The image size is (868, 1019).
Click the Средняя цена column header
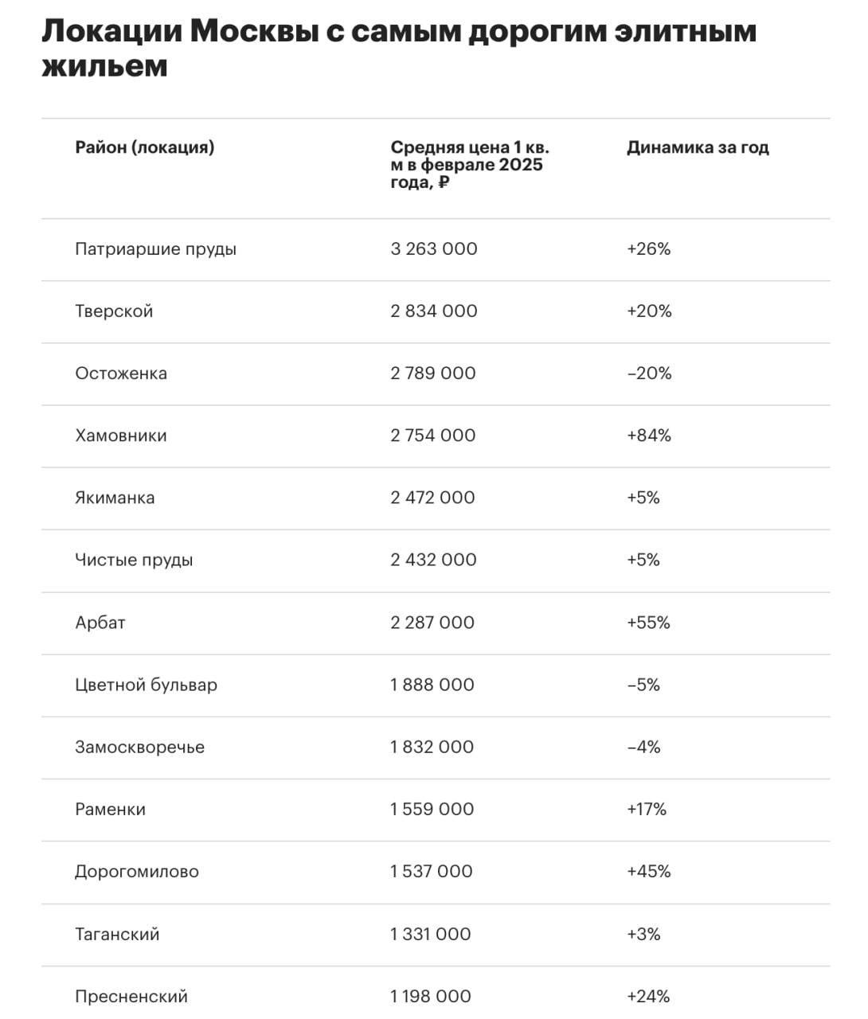(x=470, y=165)
